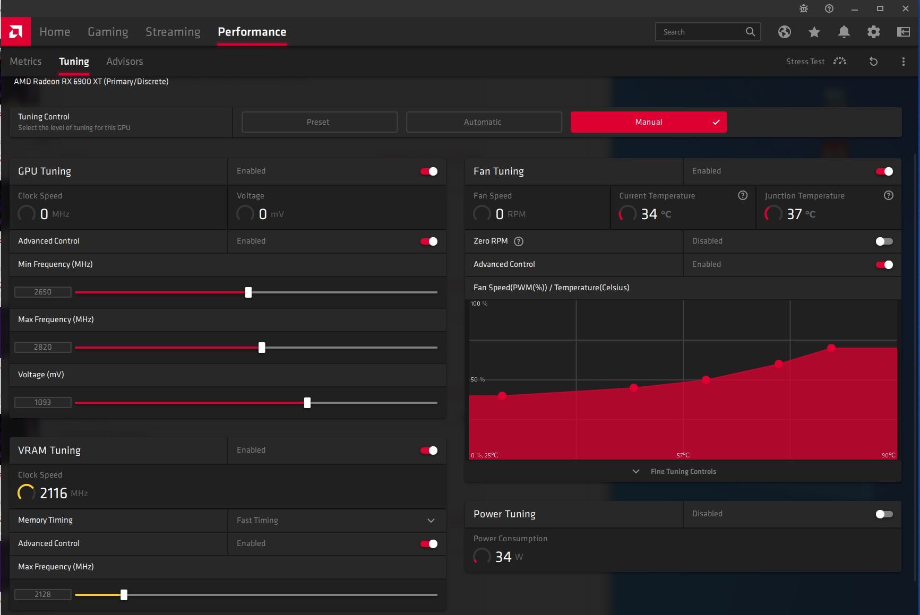The width and height of the screenshot is (920, 615).
Task: Choose the Automatic tuning control button
Action: [x=484, y=122]
